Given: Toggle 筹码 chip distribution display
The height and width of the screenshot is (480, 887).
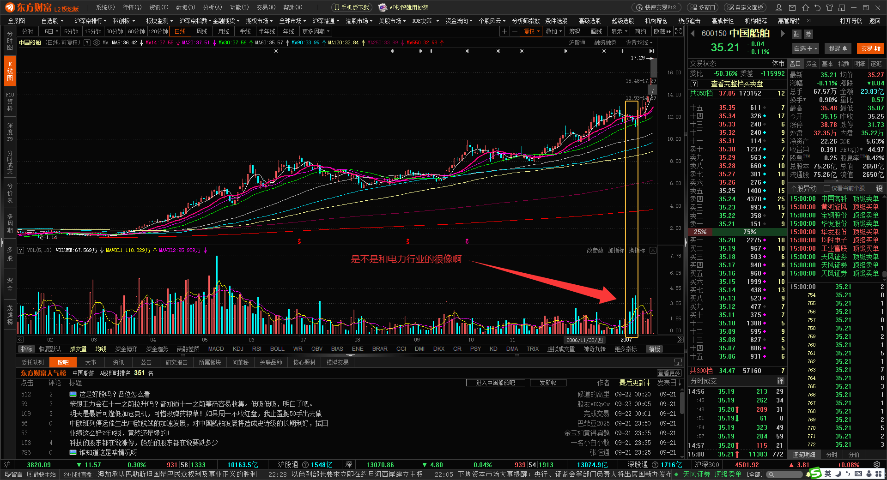Looking at the screenshot, I should (574, 31).
